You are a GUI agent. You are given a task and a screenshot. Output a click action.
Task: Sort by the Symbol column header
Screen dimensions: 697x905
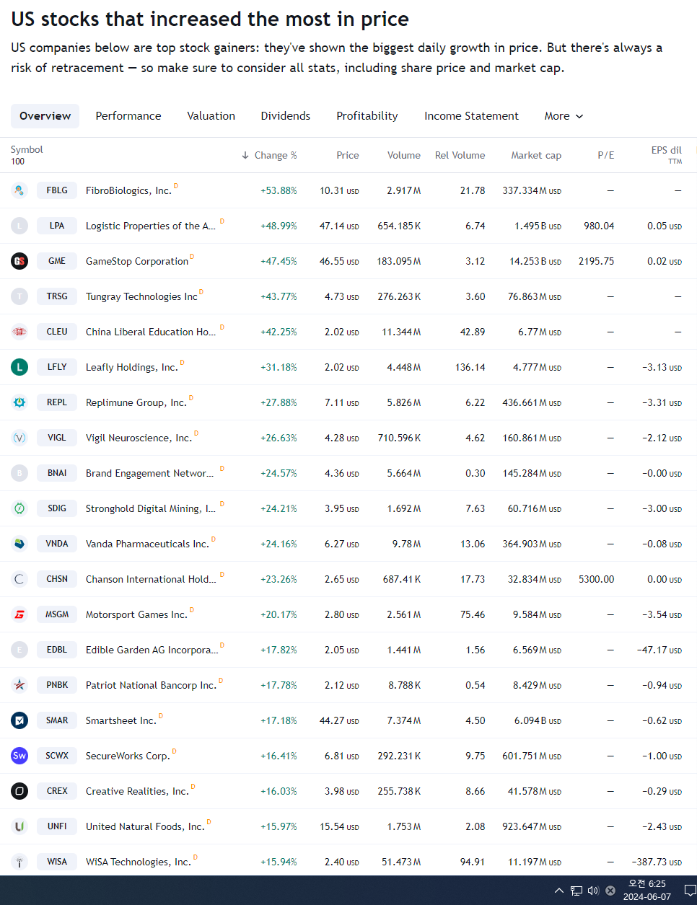(x=27, y=149)
